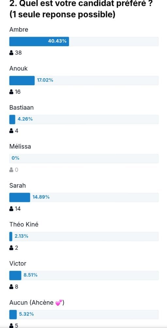The image size is (167, 328).
Task: Select the Théo Kiné candidate label
Action: [24, 224]
